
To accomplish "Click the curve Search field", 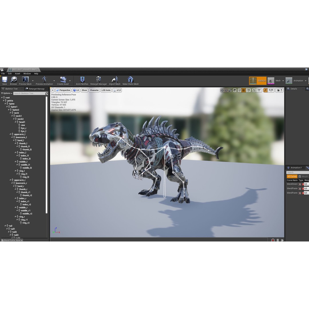I will pos(298,173).
